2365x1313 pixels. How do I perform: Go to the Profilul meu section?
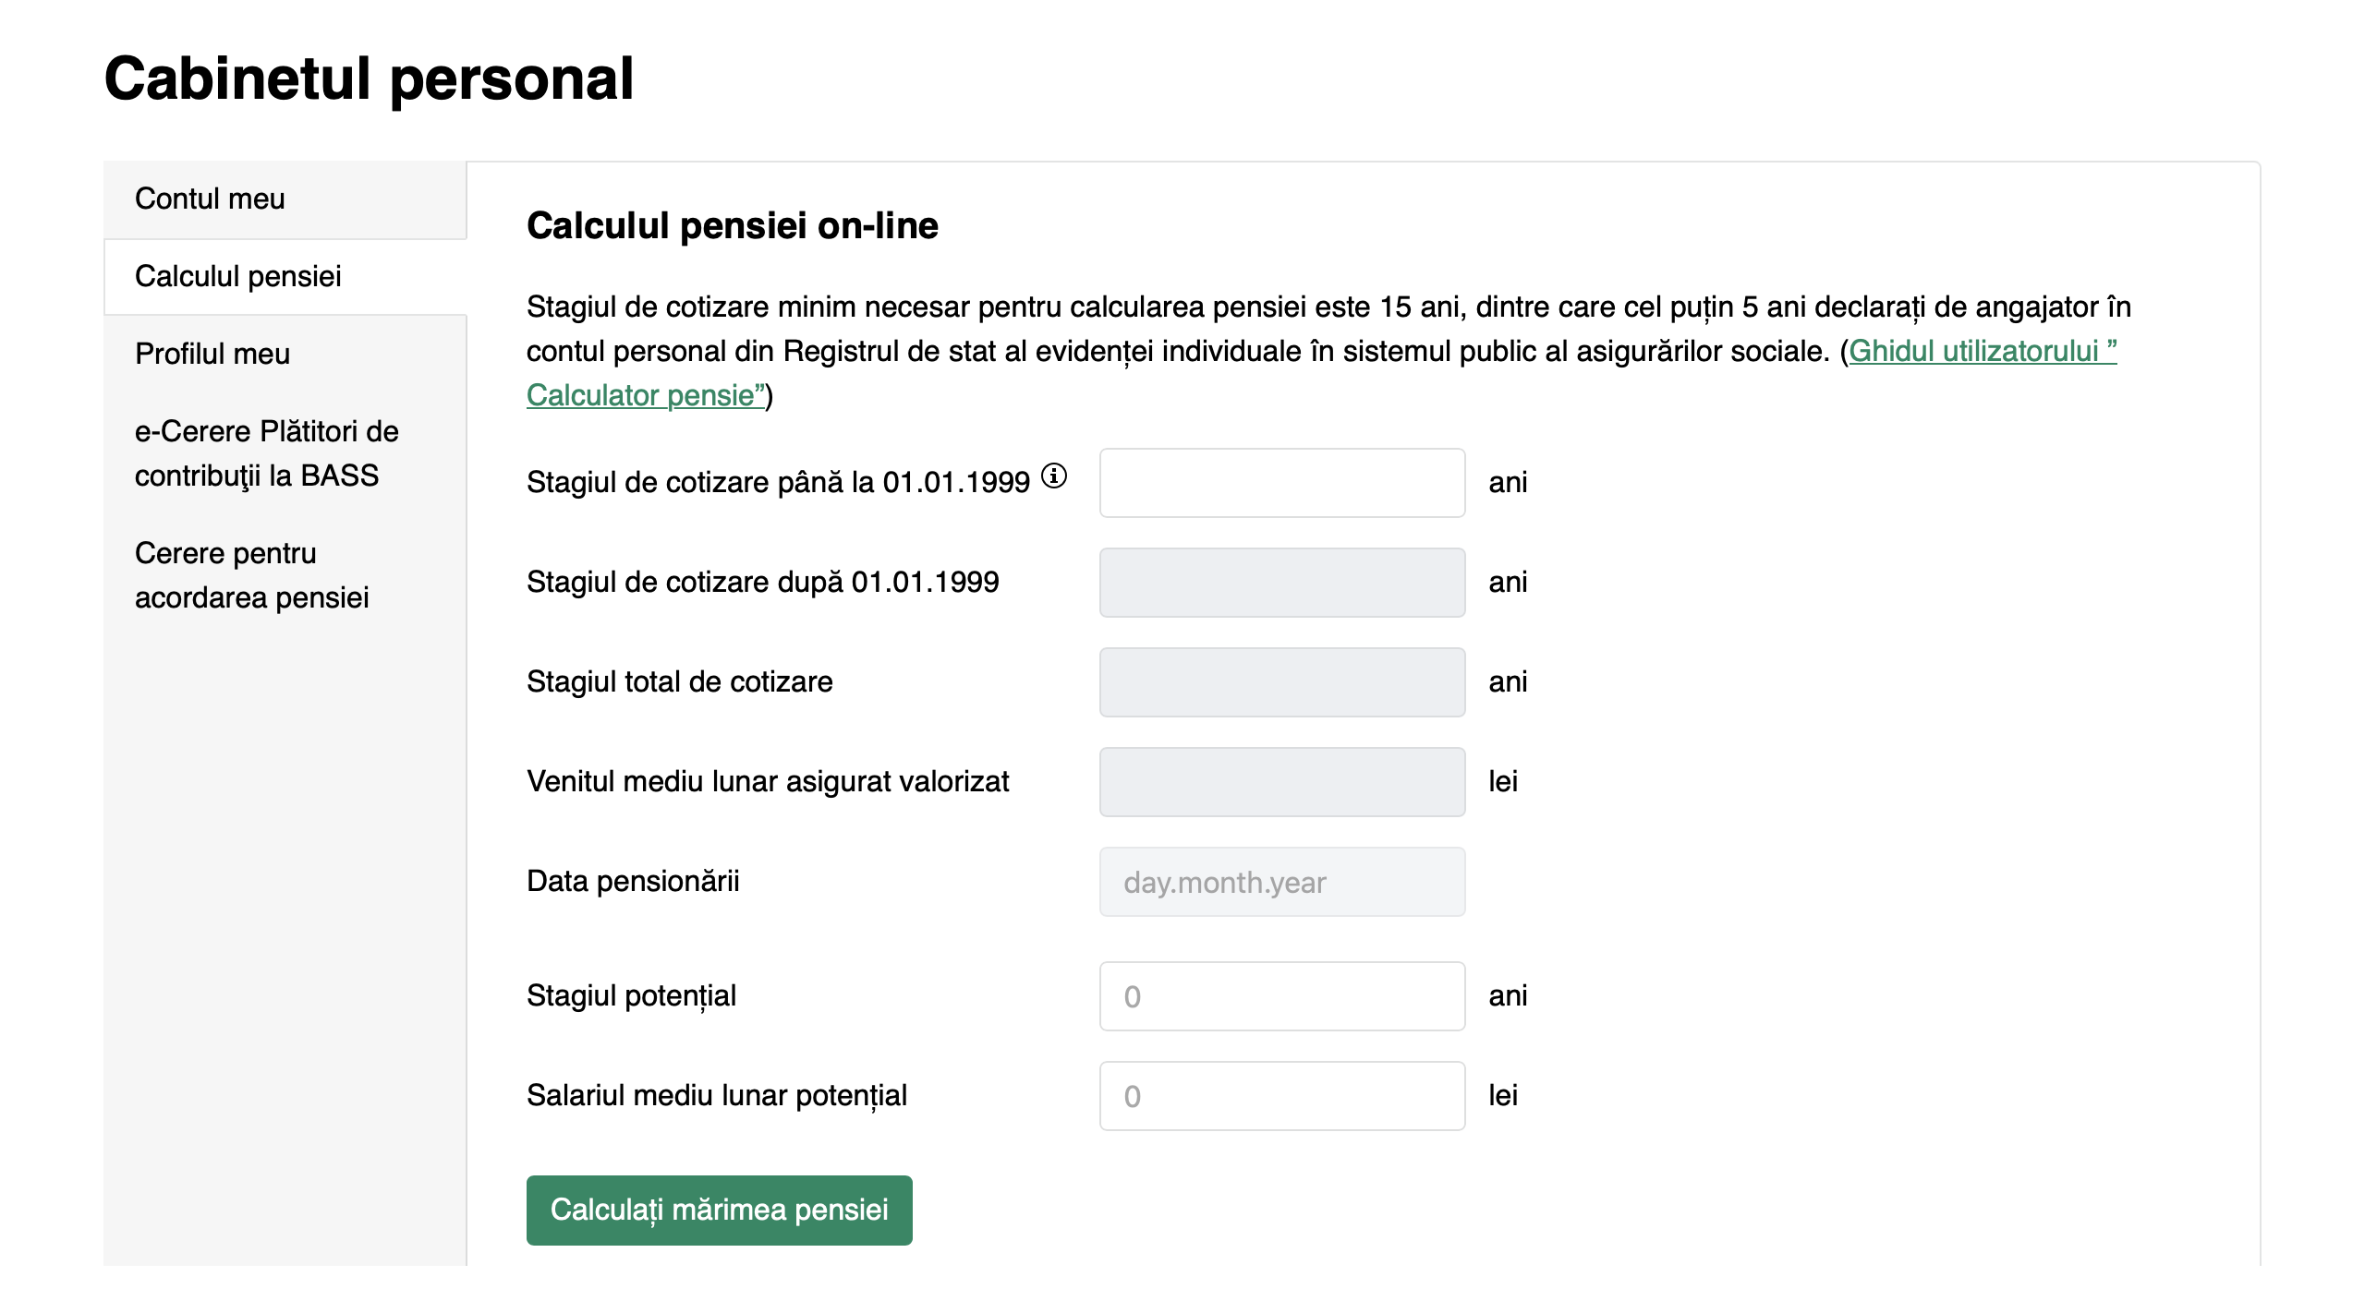[x=212, y=355]
